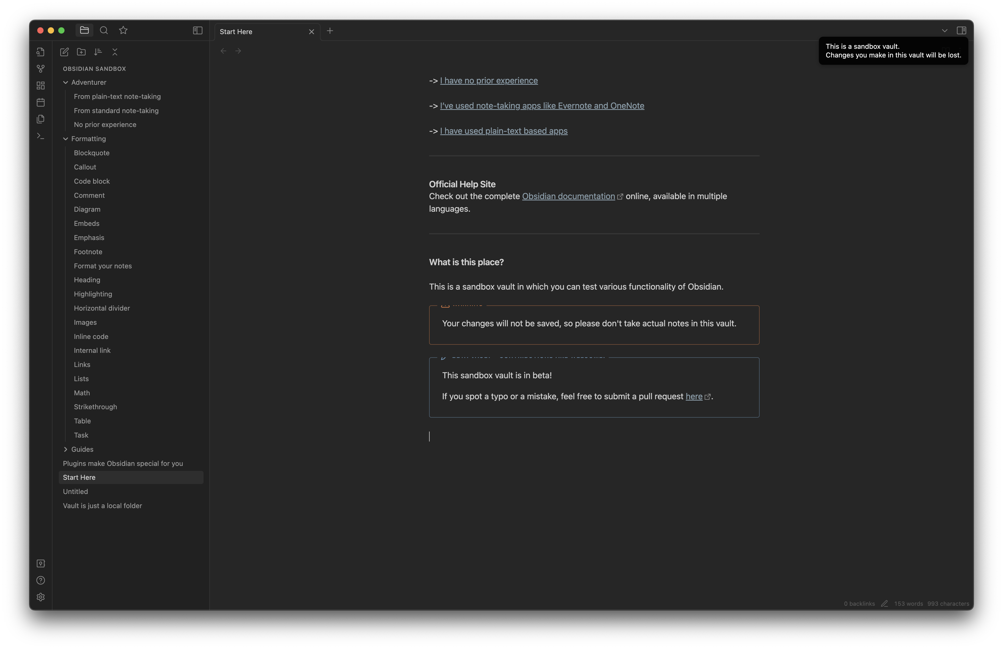
Task: Open the graph view
Action: [x=40, y=68]
